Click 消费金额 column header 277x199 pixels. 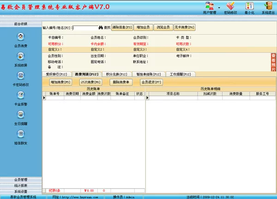pyautogui.click(x=89, y=94)
